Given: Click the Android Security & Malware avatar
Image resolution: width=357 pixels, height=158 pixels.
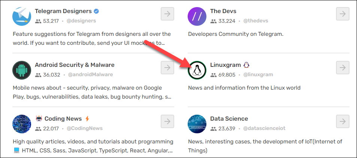Looking at the screenshot, I should pyautogui.click(x=22, y=70).
